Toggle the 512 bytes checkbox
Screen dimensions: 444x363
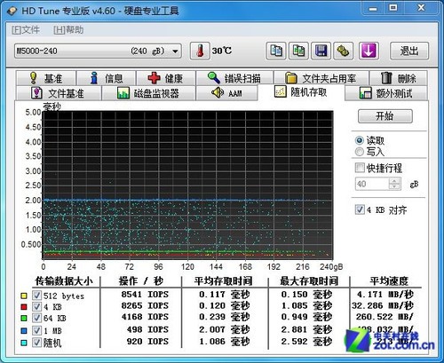(36, 296)
